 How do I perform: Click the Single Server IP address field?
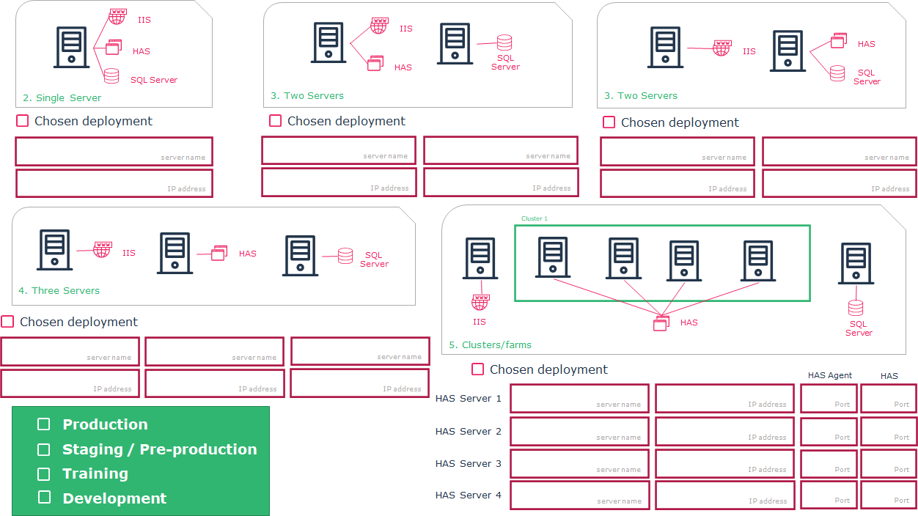click(114, 183)
